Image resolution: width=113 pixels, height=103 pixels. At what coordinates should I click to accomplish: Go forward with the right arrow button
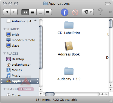tap(14, 12)
